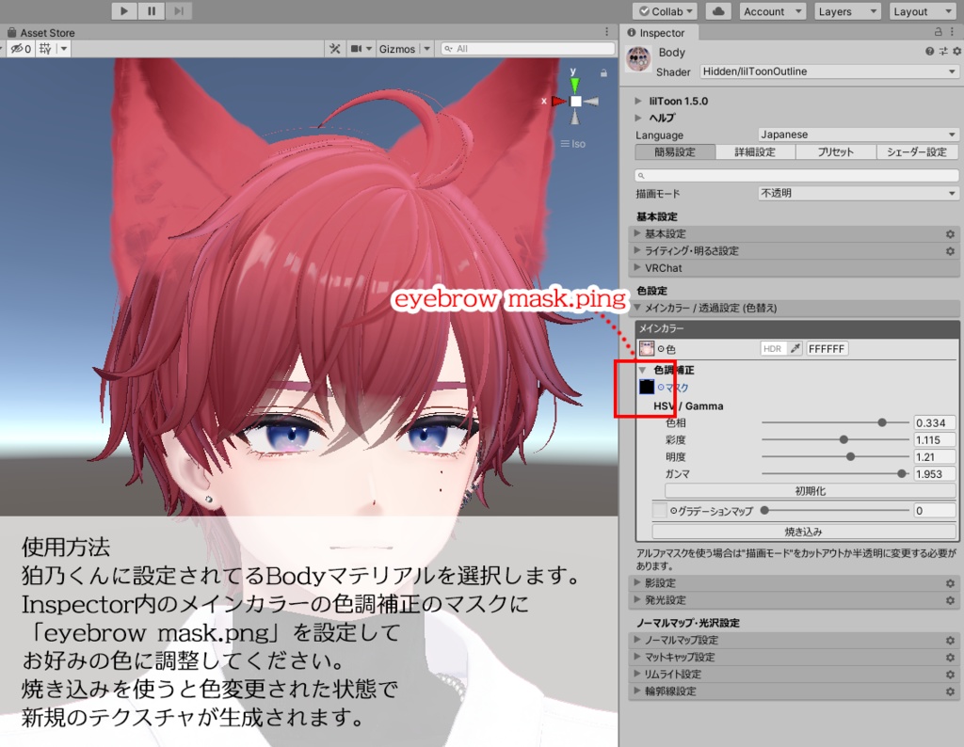This screenshot has width=964, height=747.
Task: Open the Collab dropdown
Action: (666, 11)
